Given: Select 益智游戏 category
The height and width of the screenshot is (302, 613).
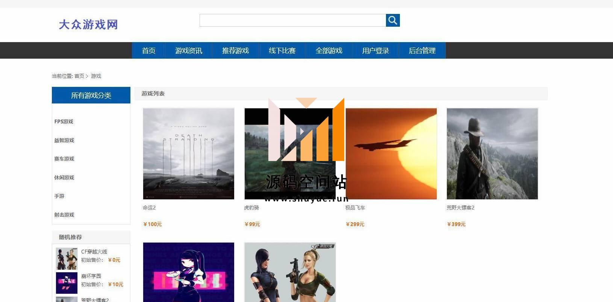Looking at the screenshot, I should pyautogui.click(x=64, y=140).
